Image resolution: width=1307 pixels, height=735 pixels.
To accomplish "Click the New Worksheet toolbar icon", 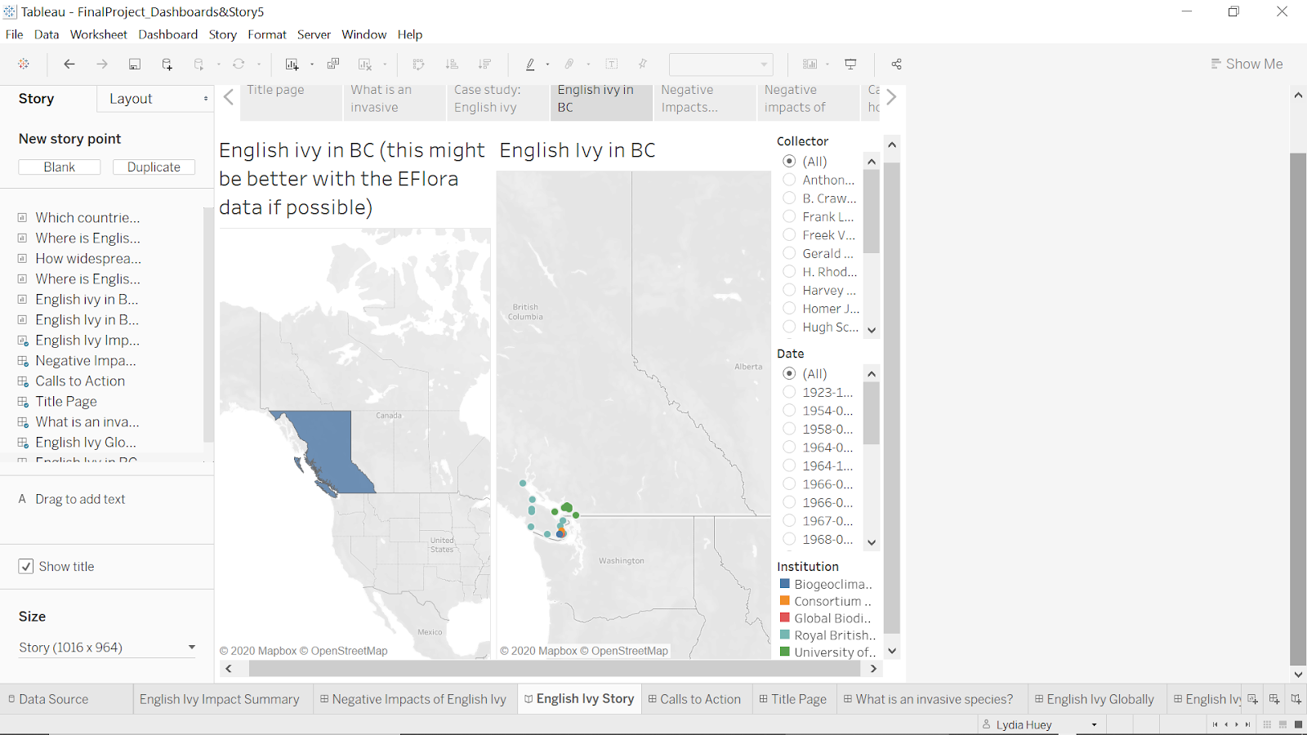I will coord(292,64).
